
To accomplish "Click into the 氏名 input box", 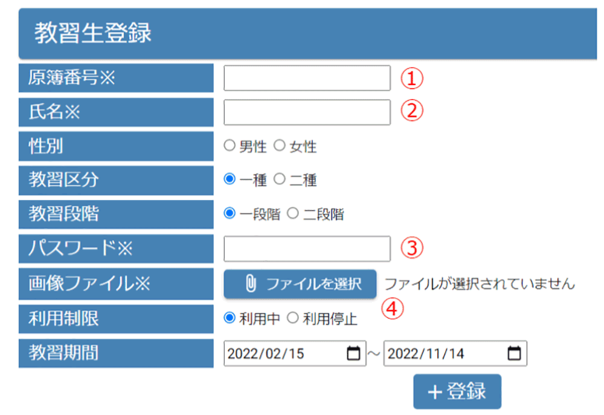I will (x=307, y=112).
